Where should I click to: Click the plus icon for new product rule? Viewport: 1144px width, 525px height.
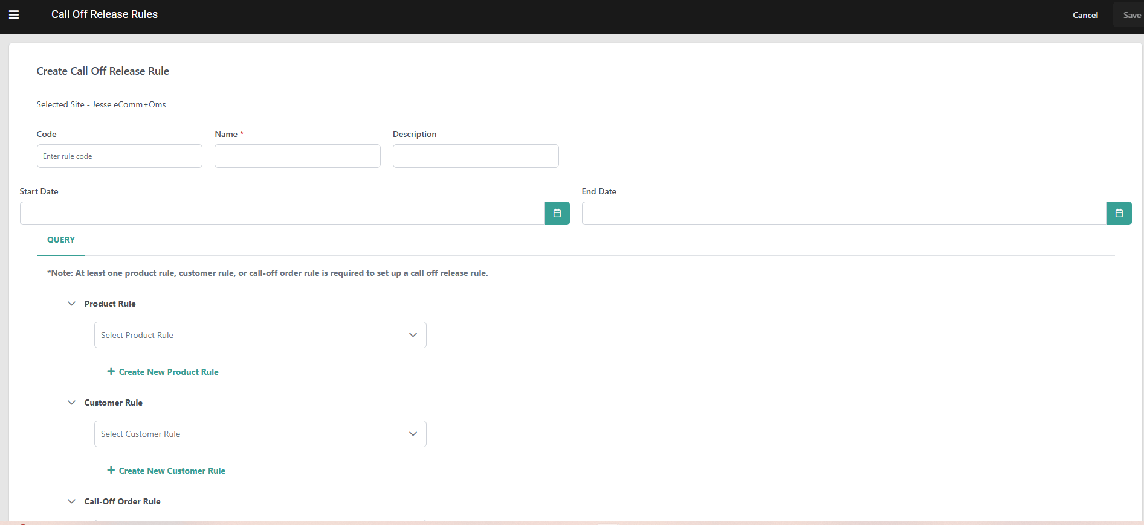pyautogui.click(x=111, y=371)
